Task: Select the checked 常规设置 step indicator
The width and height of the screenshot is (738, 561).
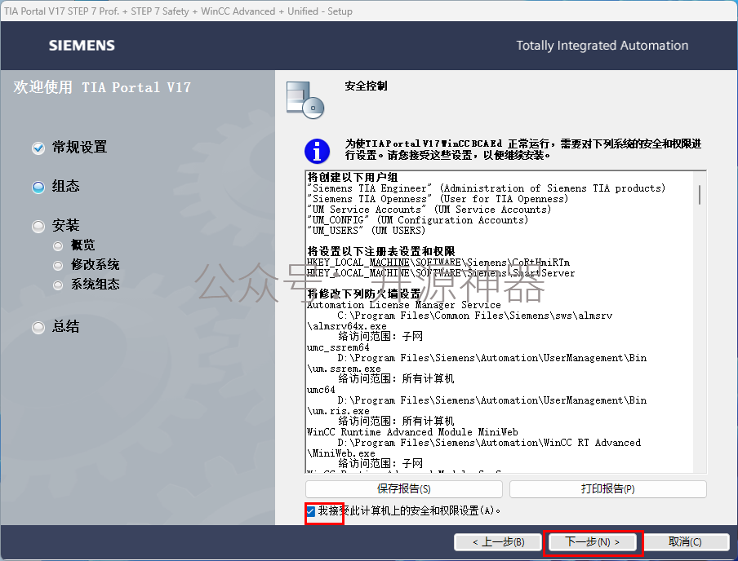Action: 38,148
